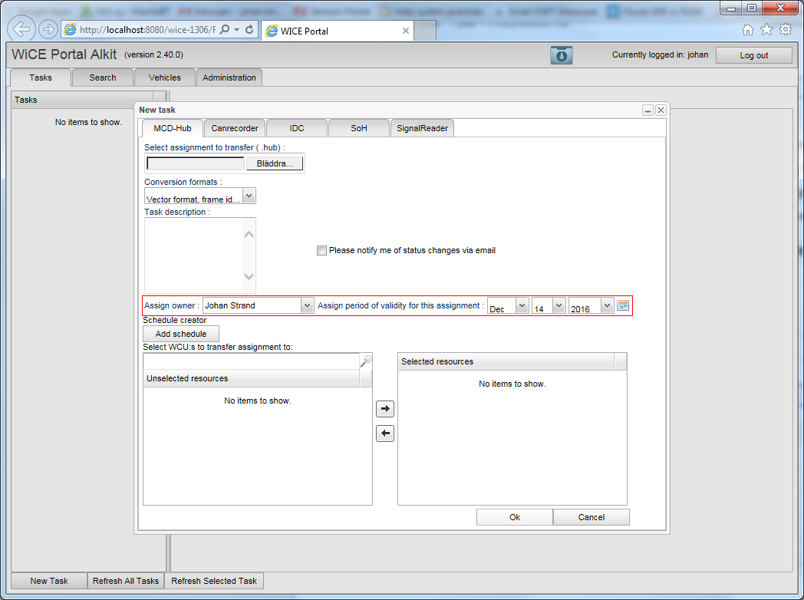Viewport: 804px width, 600px height.
Task: Enable email status change notifications checkbox
Action: click(x=322, y=250)
